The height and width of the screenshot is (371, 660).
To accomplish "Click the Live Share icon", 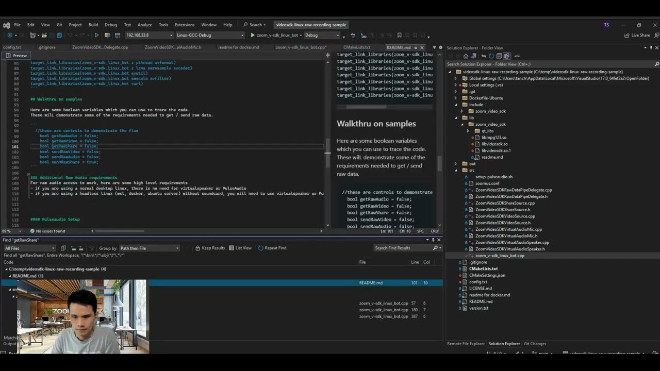I will pos(627,36).
